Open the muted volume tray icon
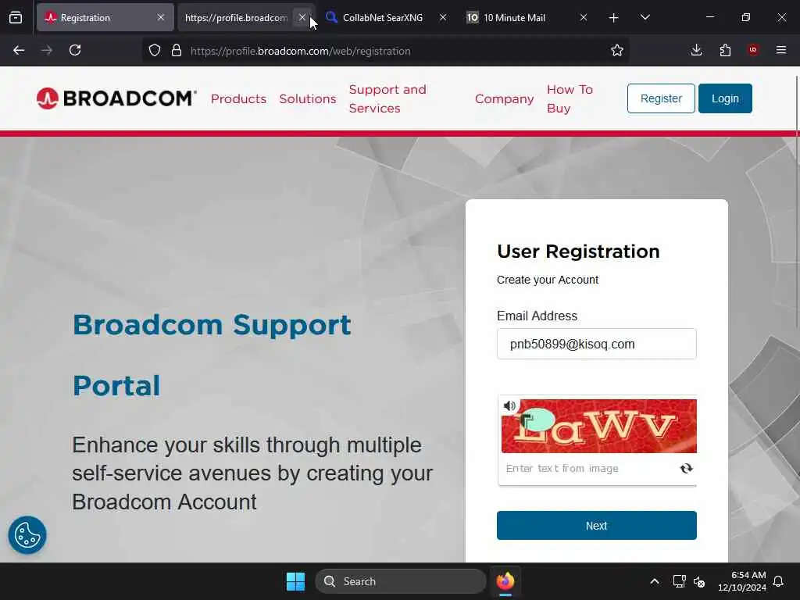800x600 pixels. 699,581
